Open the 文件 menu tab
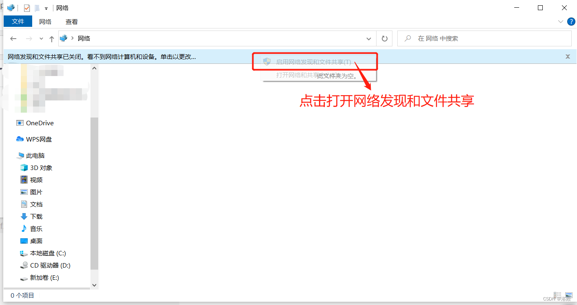The height and width of the screenshot is (305, 577). pos(18,21)
